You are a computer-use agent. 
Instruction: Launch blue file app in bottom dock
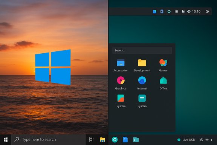tap(125, 140)
